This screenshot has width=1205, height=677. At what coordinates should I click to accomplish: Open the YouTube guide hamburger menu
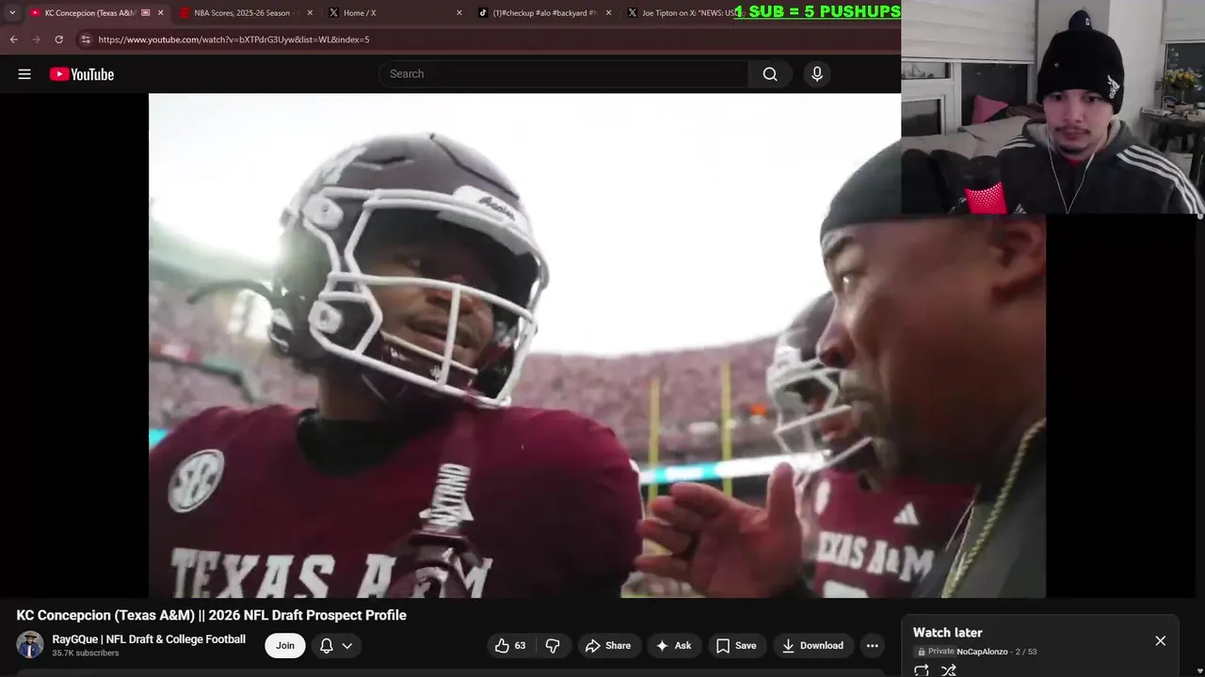pyautogui.click(x=24, y=74)
